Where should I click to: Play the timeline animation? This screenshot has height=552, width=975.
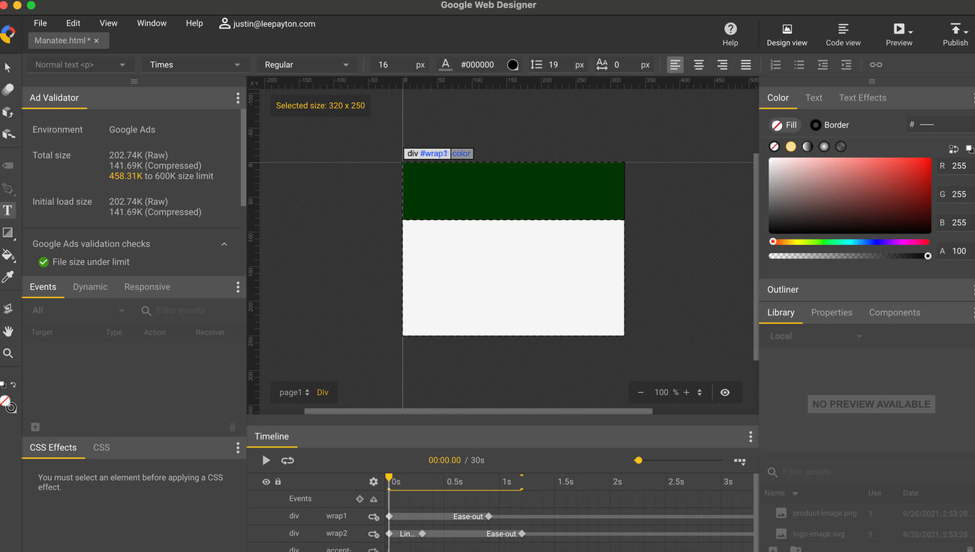point(266,460)
